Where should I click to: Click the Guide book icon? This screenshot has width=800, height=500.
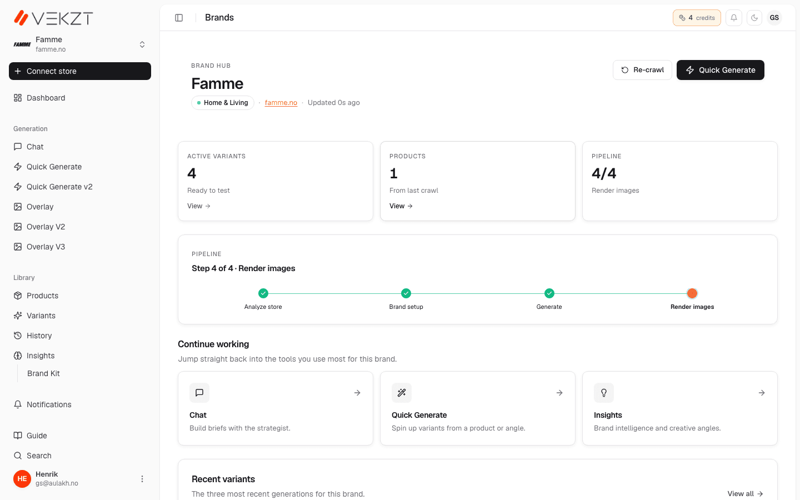pos(18,436)
